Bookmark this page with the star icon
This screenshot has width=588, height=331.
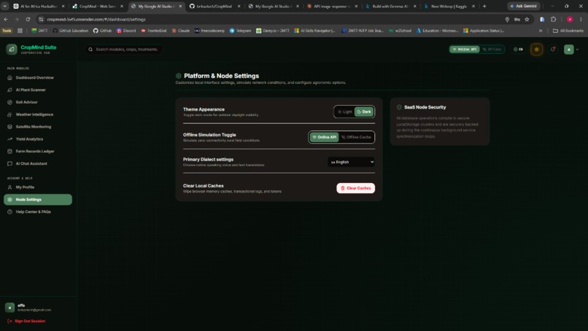[x=527, y=19]
